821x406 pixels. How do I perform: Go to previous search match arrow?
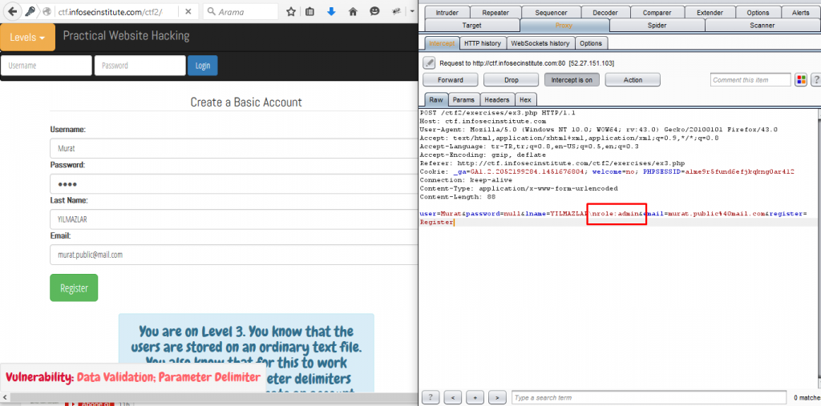452,397
